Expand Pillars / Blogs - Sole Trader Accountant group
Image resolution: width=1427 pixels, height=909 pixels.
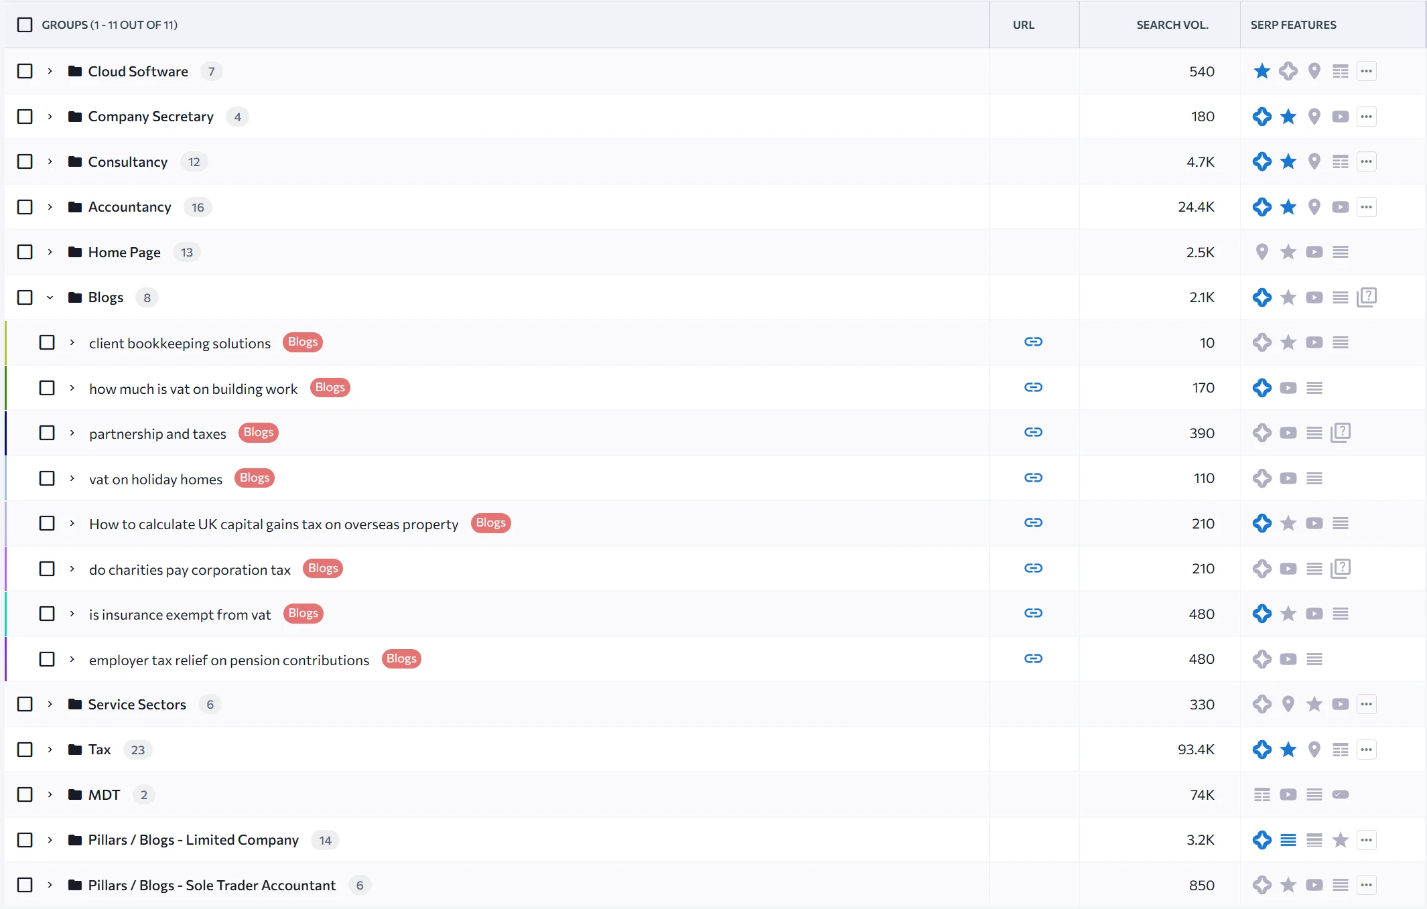[50, 886]
